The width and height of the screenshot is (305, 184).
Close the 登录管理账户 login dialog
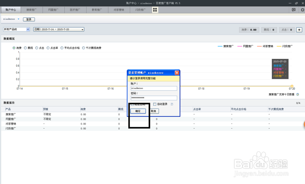pos(177,73)
